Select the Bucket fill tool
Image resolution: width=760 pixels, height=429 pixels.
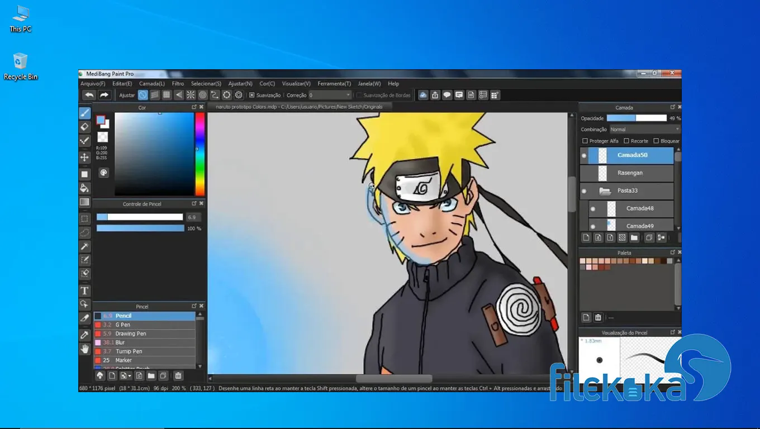point(85,188)
